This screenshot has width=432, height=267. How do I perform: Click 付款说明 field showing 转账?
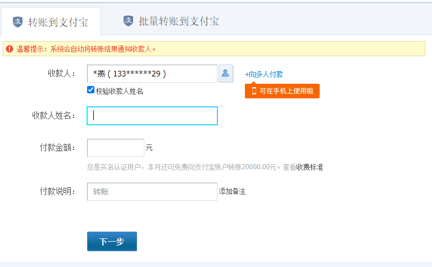(152, 192)
